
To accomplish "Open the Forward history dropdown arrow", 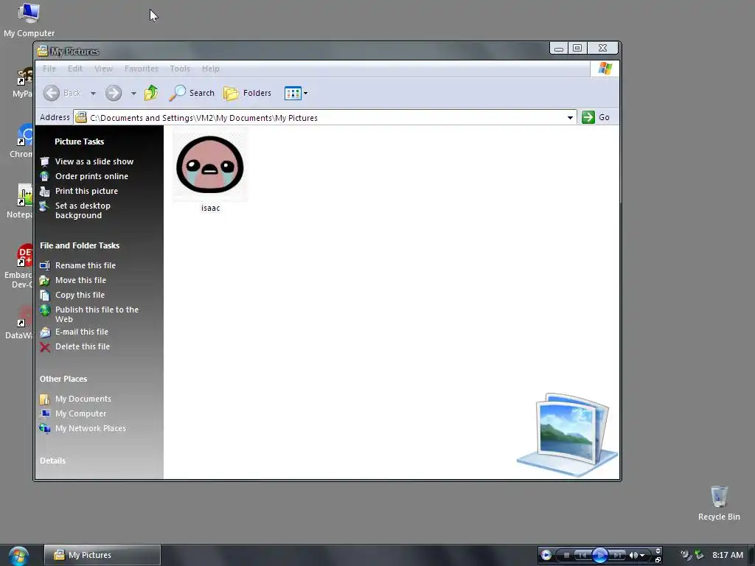I will [133, 94].
